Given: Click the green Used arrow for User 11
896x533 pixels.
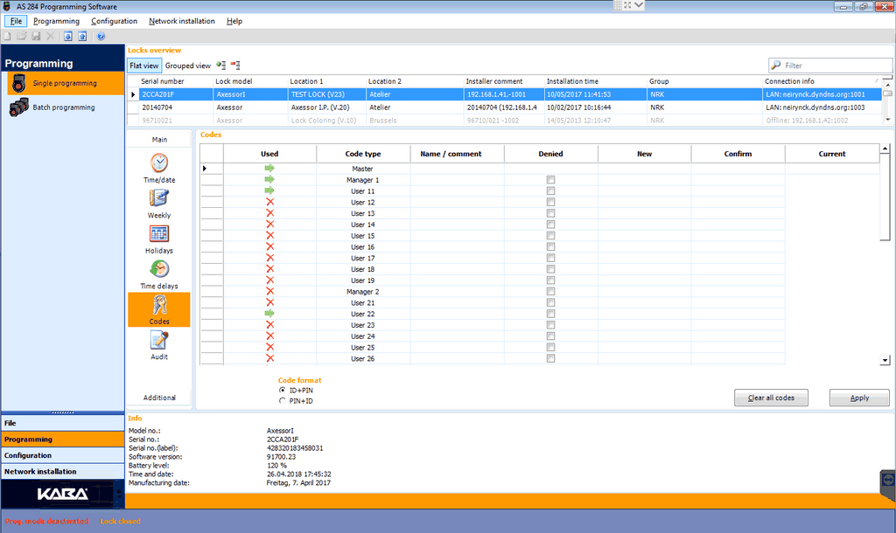Looking at the screenshot, I should click(x=269, y=190).
